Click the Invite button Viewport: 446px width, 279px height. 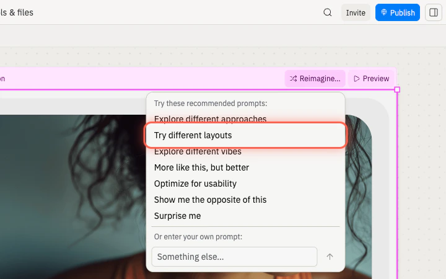click(356, 12)
